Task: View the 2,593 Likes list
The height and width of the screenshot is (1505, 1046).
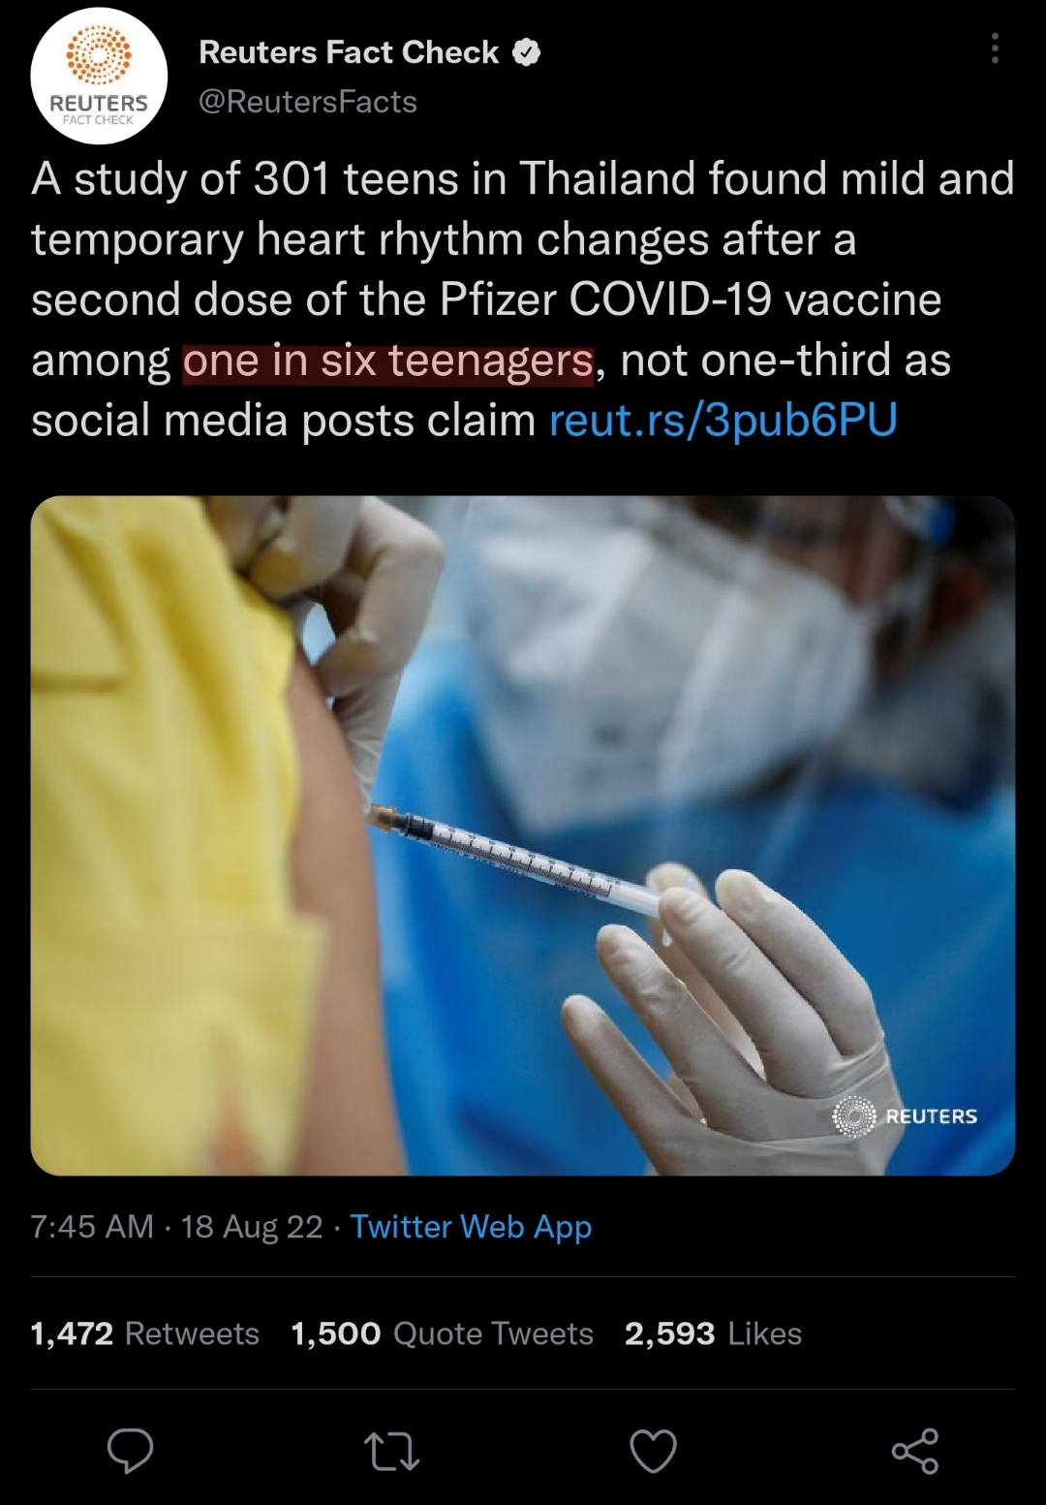Action: coord(713,1333)
